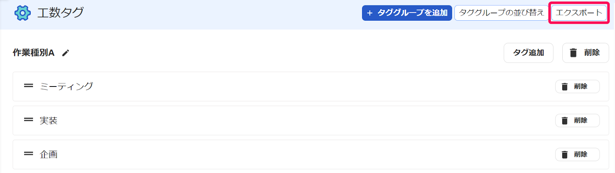Click the 作業種別A group title
The width and height of the screenshot is (615, 173).
click(x=33, y=53)
